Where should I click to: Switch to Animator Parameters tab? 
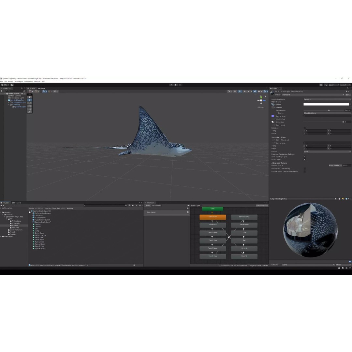[156, 206]
